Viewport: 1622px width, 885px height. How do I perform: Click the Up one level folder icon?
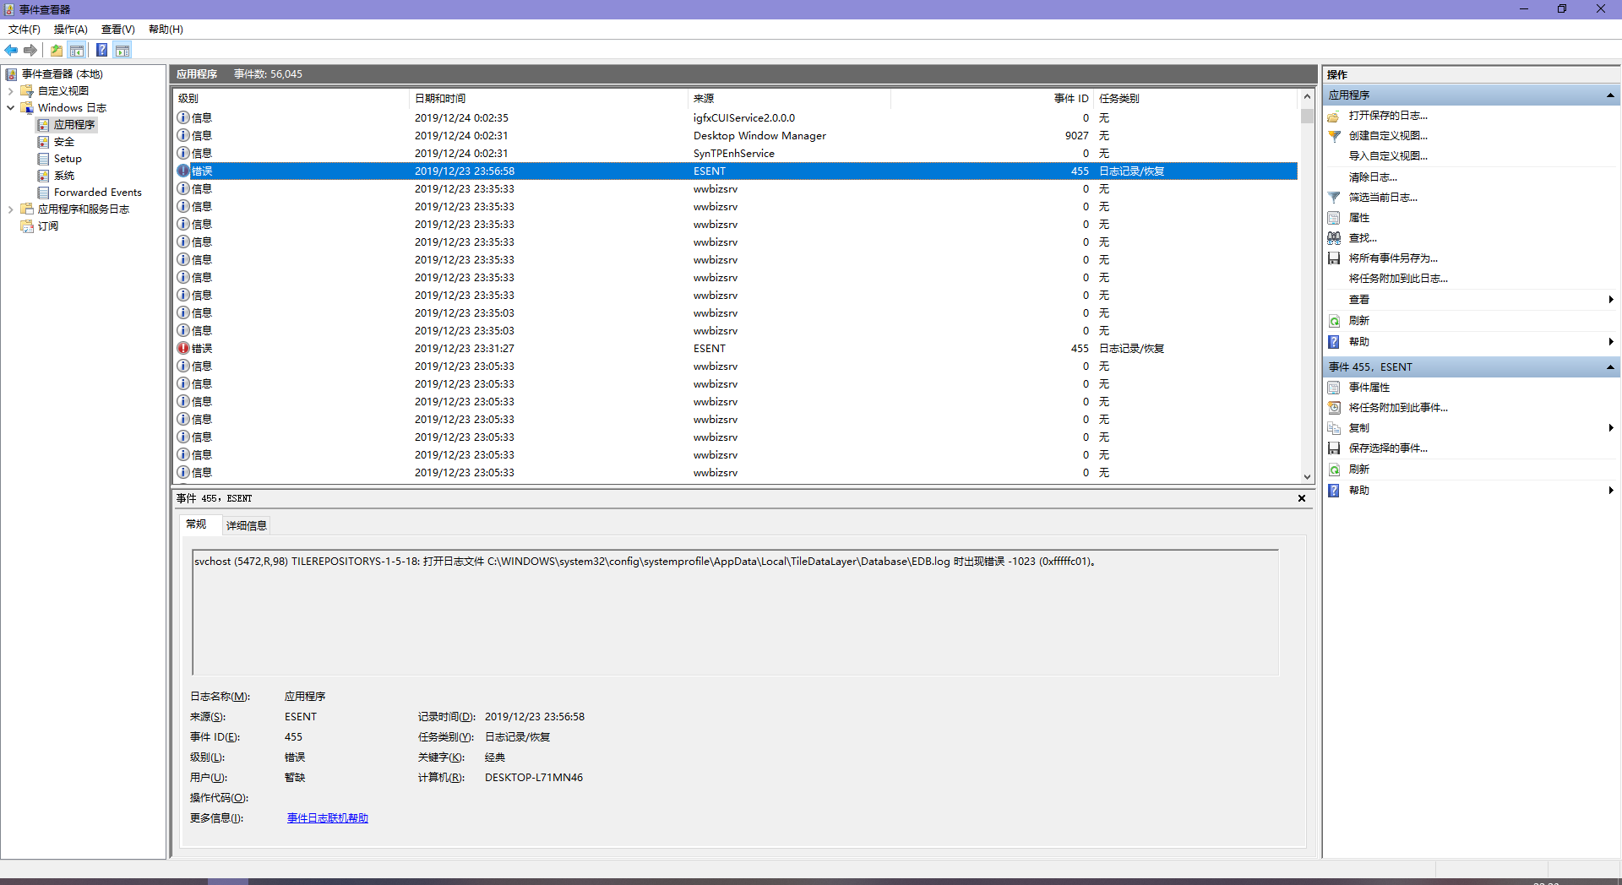(56, 51)
